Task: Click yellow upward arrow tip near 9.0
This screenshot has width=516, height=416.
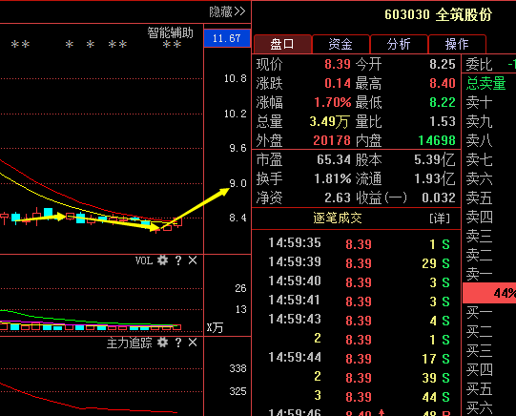Action: pyautogui.click(x=225, y=191)
